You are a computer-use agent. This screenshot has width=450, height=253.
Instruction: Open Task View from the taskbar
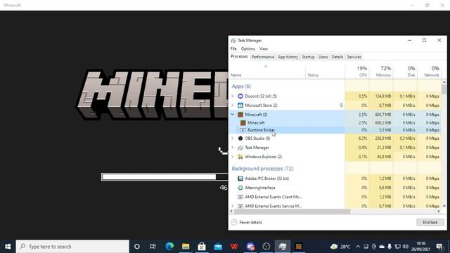(153, 247)
